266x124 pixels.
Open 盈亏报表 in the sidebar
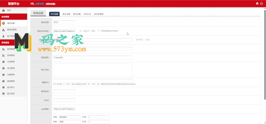[x=14, y=94]
